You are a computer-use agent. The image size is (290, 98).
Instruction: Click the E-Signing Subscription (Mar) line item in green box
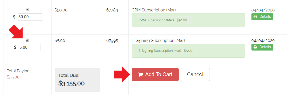[x=160, y=51]
